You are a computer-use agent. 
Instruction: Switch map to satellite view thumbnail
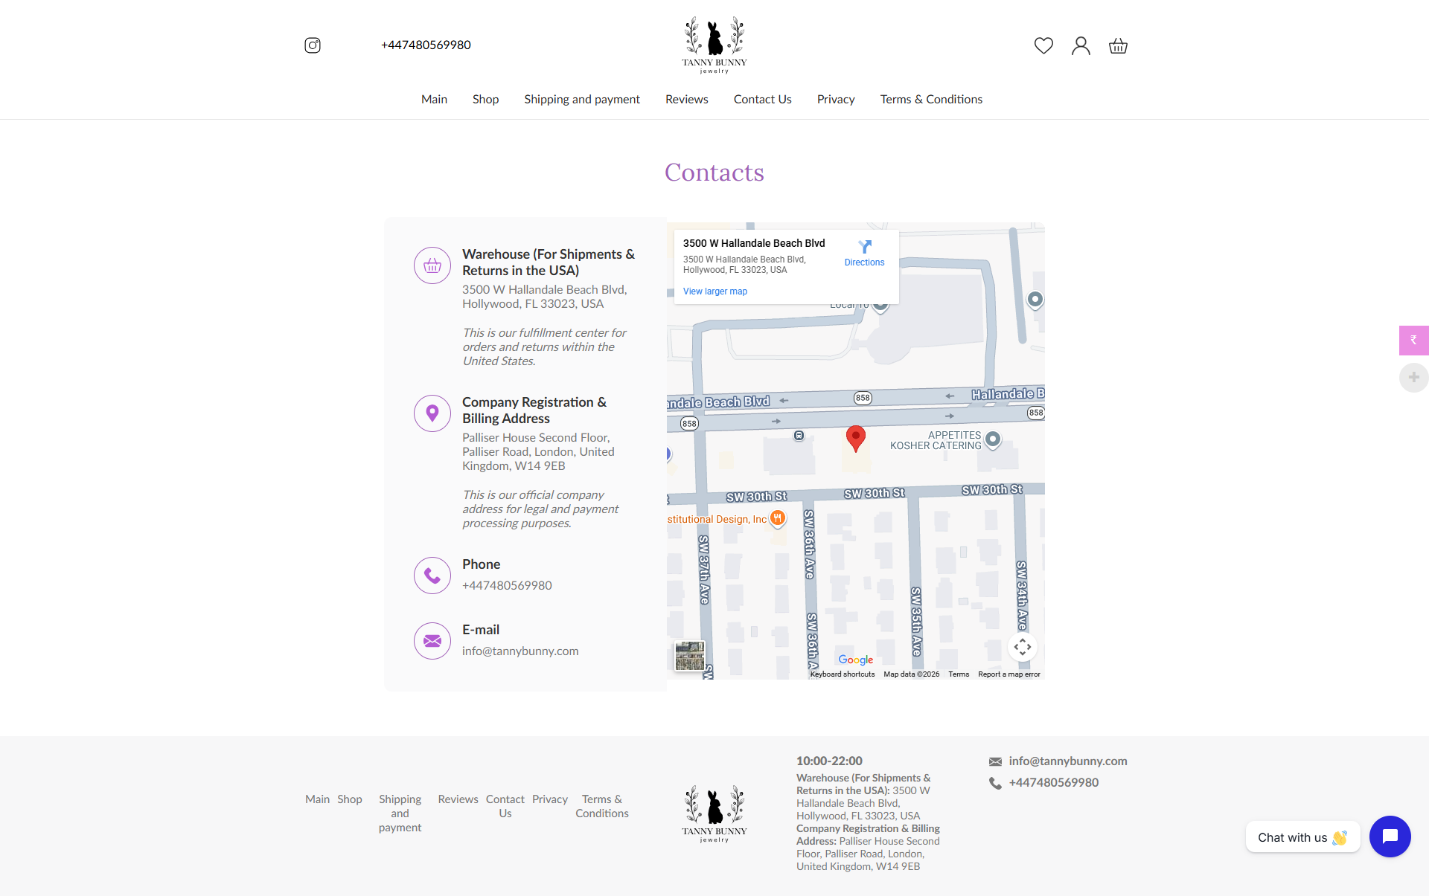coord(690,656)
